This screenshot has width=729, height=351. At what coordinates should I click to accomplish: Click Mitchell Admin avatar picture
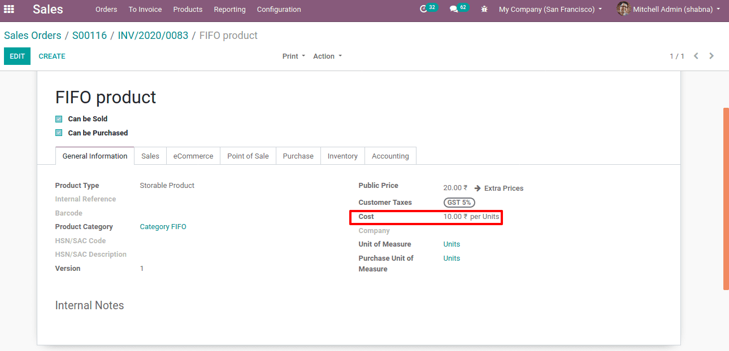pos(623,9)
